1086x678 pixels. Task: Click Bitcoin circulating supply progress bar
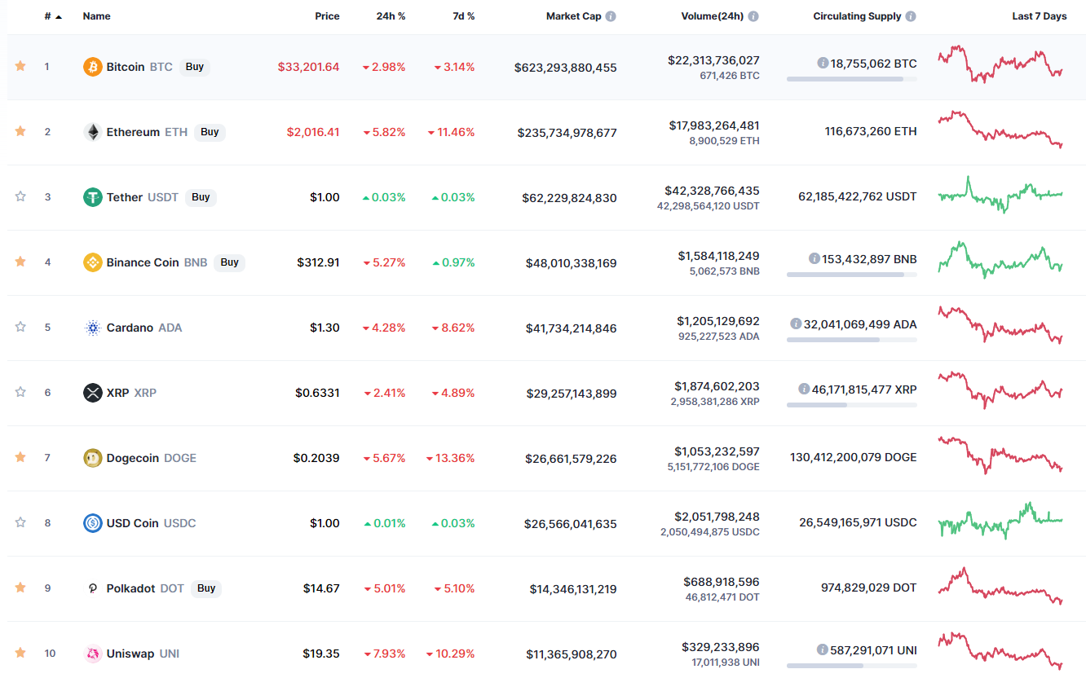[x=851, y=79]
